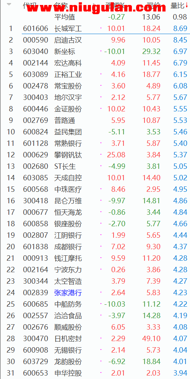Screen dimensions: 190x379
Task: Click volume ratio value 3.94
Action: click(x=180, y=373)
